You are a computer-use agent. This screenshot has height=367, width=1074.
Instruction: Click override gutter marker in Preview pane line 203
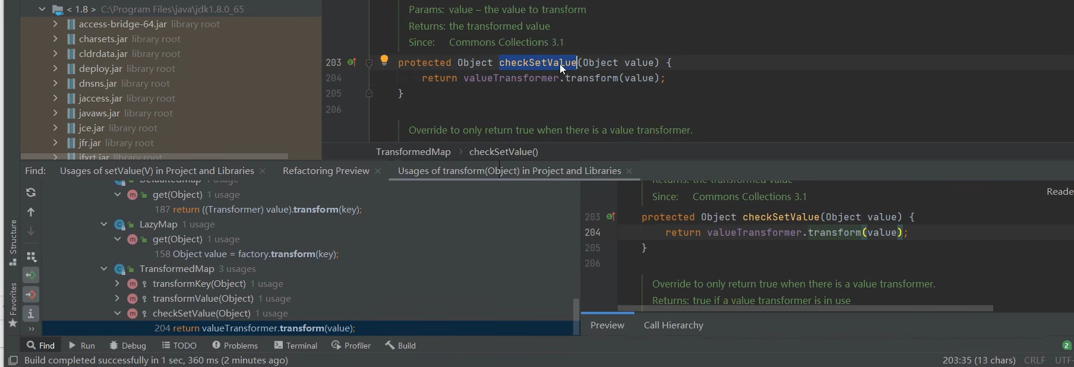pyautogui.click(x=610, y=217)
